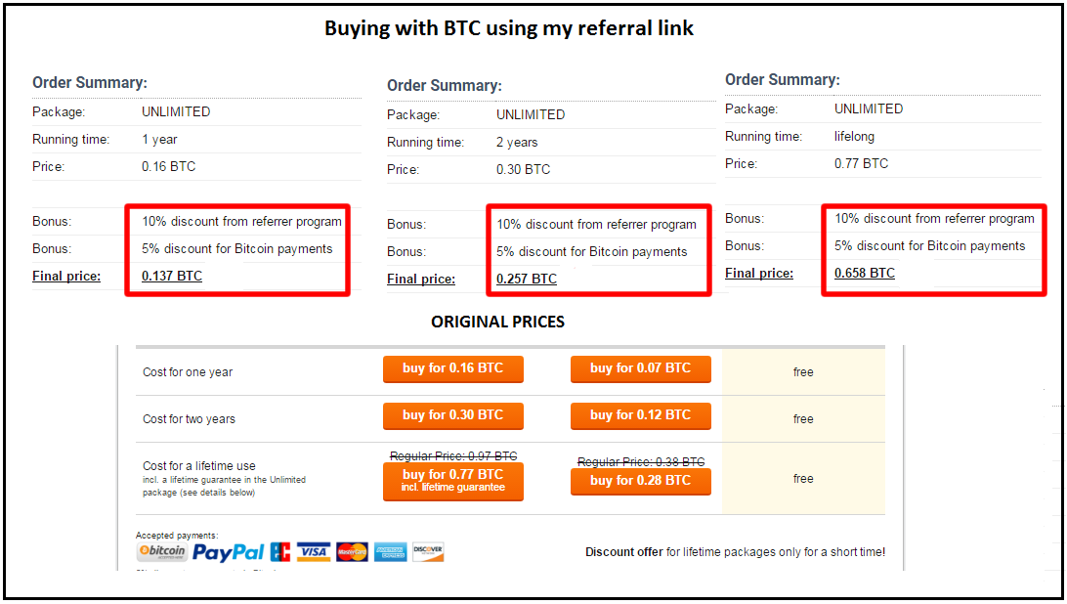Click the Bitcoin payment logo
This screenshot has height=604, width=1067.
(162, 551)
